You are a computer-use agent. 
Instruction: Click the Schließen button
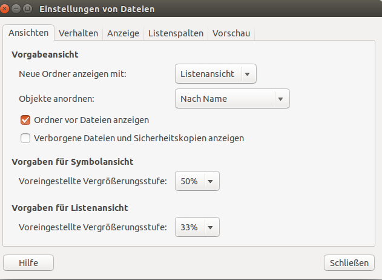click(349, 263)
